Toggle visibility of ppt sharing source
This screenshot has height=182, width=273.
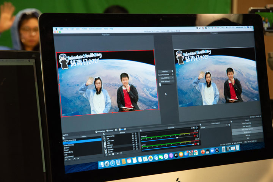coord(133,134)
